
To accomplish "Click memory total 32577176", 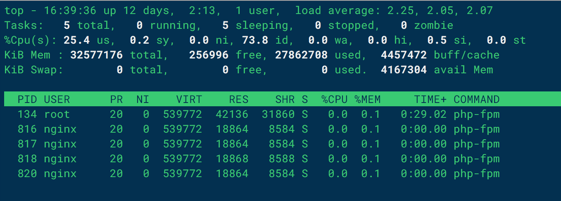I will coord(97,55).
